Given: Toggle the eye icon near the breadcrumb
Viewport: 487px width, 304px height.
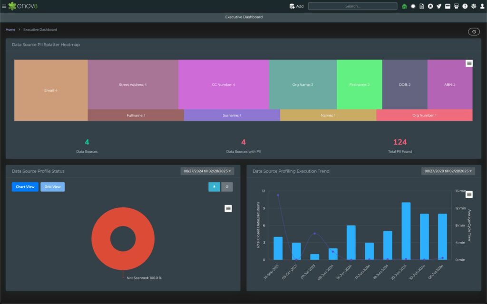Looking at the screenshot, I should (x=474, y=31).
